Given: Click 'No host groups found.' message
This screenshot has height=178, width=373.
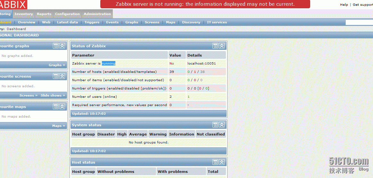Looking at the screenshot, I should coord(148,143).
